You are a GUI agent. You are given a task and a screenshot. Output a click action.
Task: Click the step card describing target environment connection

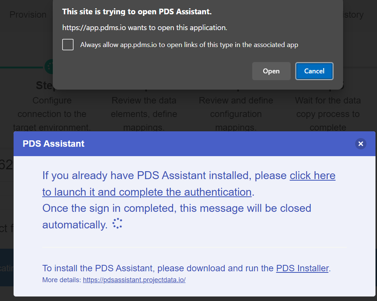[x=52, y=109]
